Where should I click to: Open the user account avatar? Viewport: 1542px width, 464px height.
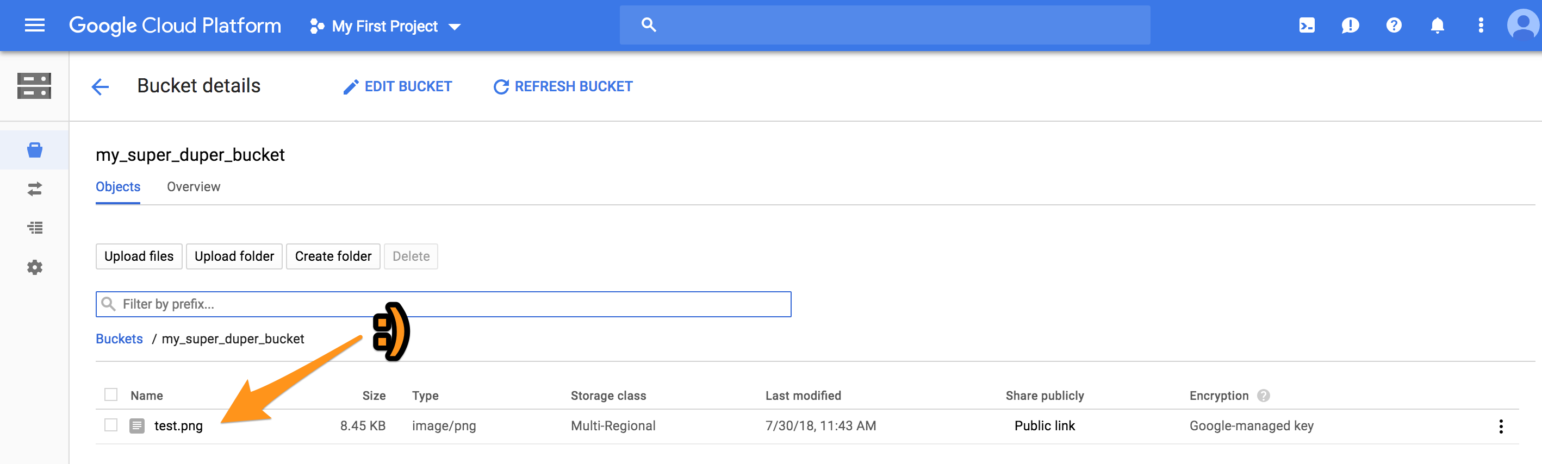(x=1522, y=26)
